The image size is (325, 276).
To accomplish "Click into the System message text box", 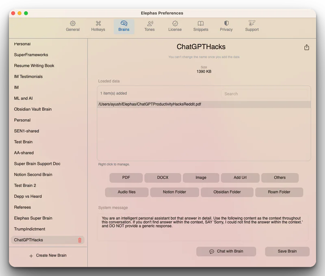I will click(x=203, y=228).
